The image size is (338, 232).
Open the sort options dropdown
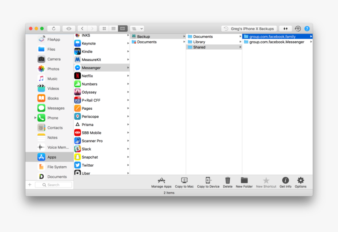pos(137,28)
